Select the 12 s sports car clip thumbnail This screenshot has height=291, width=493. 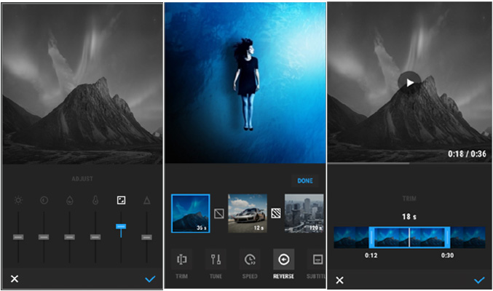[248, 214]
